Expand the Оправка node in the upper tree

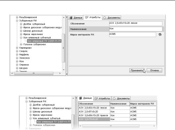pos(17,65)
